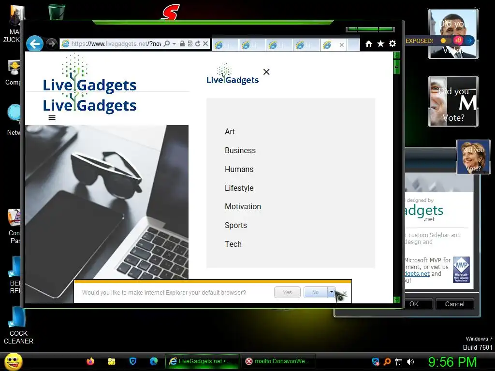Open Favorites via the star icon

[381, 43]
